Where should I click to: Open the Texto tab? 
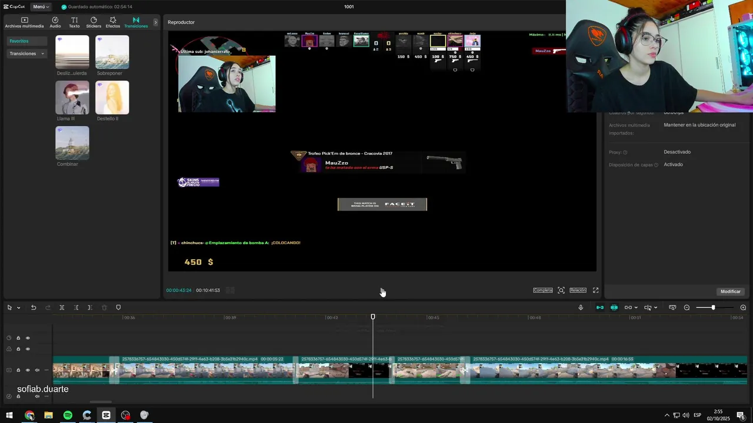tap(74, 22)
